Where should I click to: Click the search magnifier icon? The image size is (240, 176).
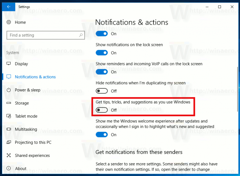click(x=81, y=35)
